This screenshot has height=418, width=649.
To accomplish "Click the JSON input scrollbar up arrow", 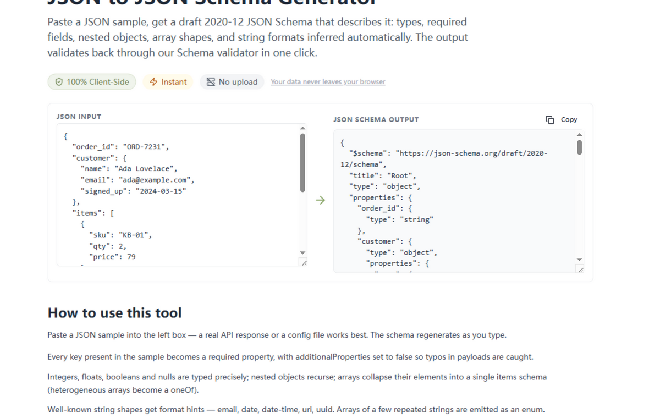I will (302, 128).
